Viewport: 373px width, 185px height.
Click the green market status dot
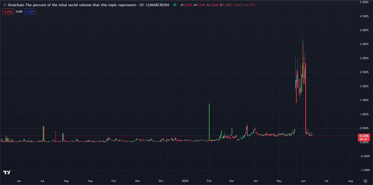[175, 5]
